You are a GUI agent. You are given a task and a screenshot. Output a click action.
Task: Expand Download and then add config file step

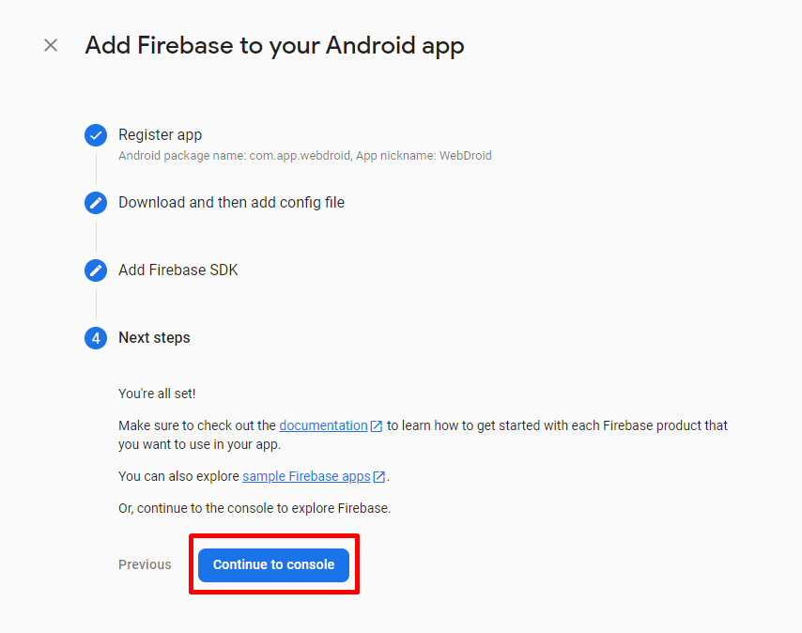click(231, 203)
